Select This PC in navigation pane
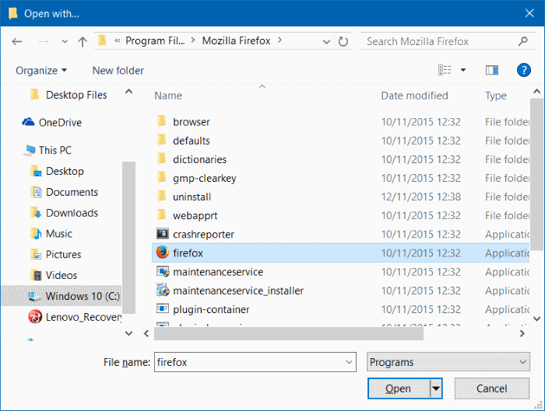The width and height of the screenshot is (545, 411). [47, 150]
